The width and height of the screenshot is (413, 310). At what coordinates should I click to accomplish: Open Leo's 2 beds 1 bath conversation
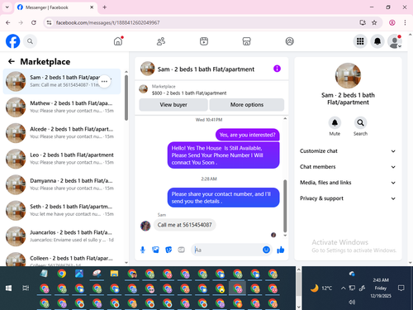(x=62, y=159)
